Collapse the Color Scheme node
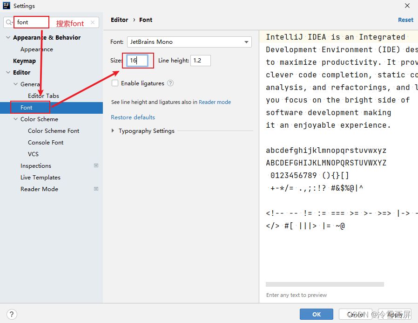Image resolution: width=418 pixels, height=323 pixels. pos(16,119)
